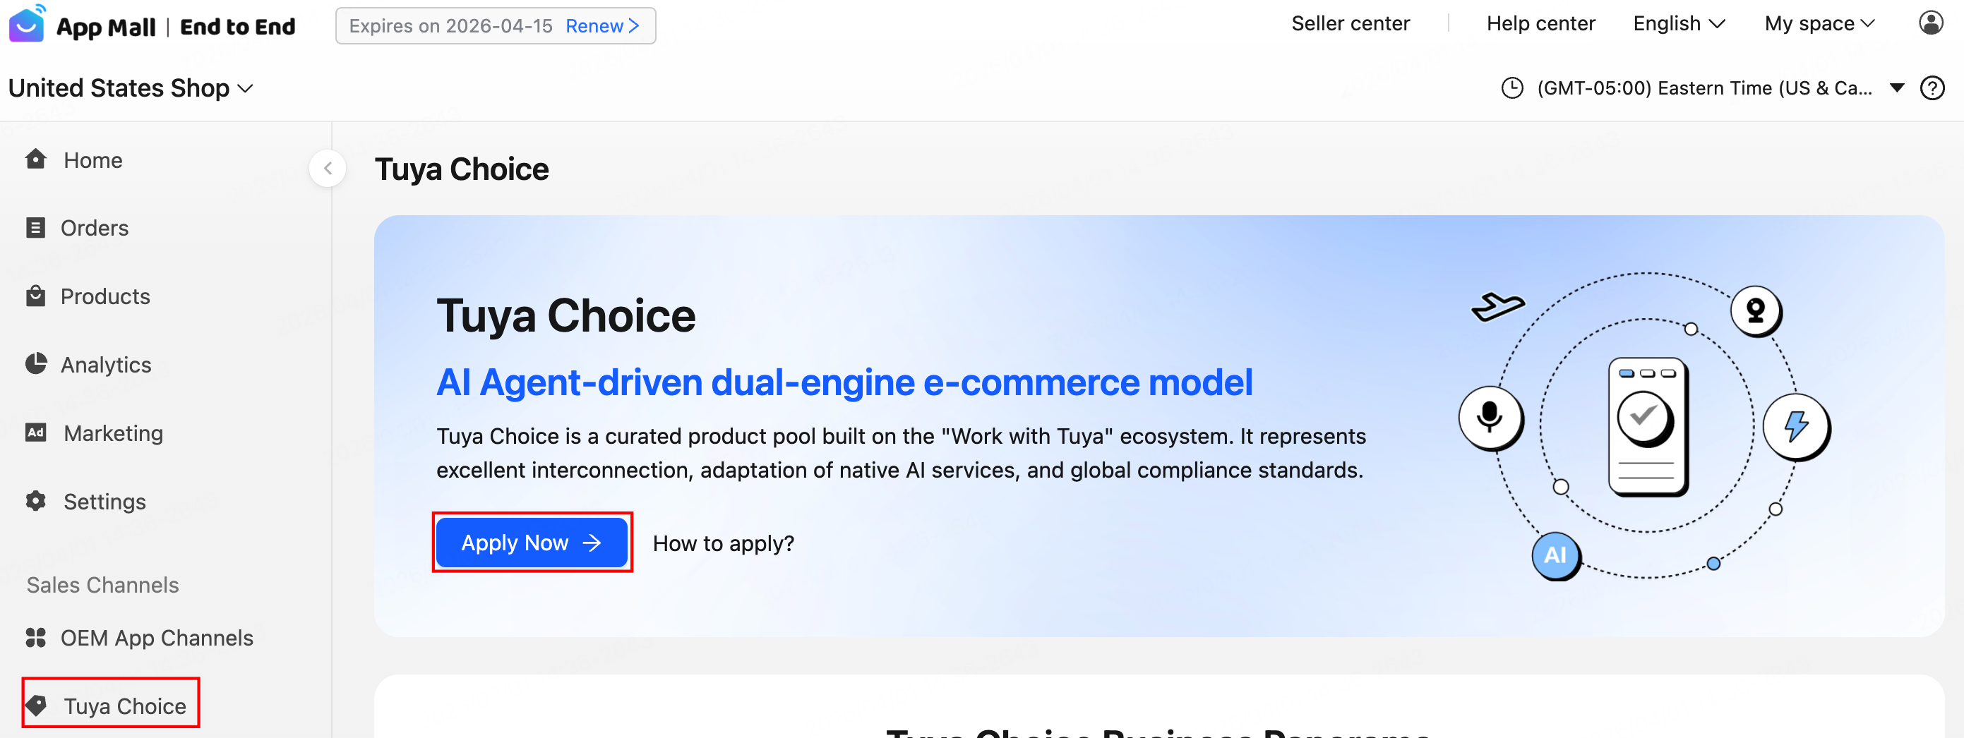Viewport: 1964px width, 738px height.
Task: Open the user profile avatar icon
Action: pyautogui.click(x=1930, y=23)
